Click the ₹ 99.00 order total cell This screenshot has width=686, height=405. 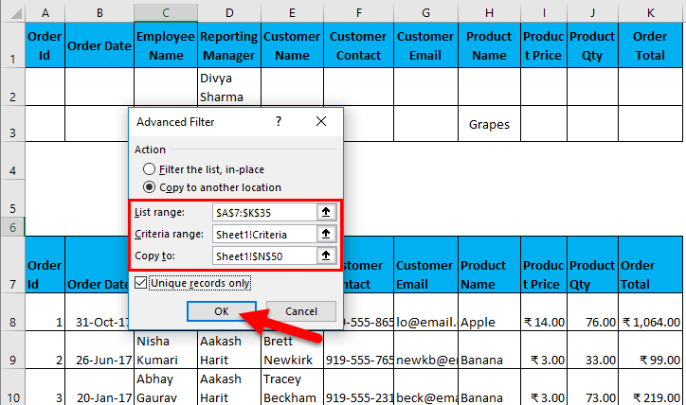(651, 349)
